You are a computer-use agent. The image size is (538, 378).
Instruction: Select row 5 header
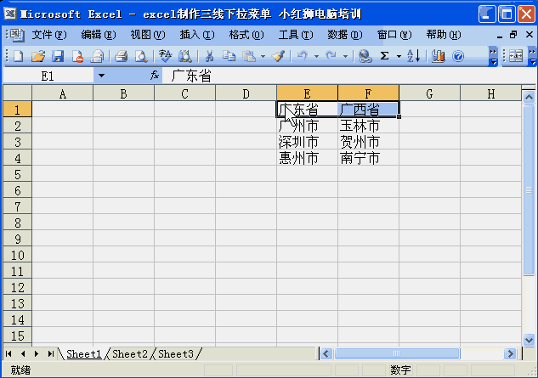18,174
